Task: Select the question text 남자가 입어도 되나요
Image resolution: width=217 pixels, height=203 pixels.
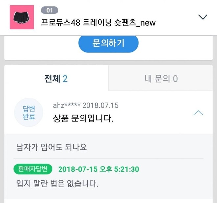Action: click(x=52, y=147)
